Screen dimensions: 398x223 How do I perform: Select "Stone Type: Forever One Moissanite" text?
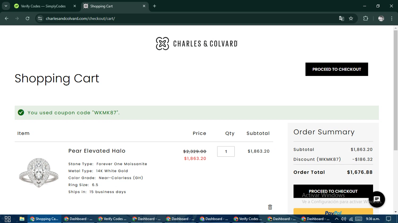(108, 164)
